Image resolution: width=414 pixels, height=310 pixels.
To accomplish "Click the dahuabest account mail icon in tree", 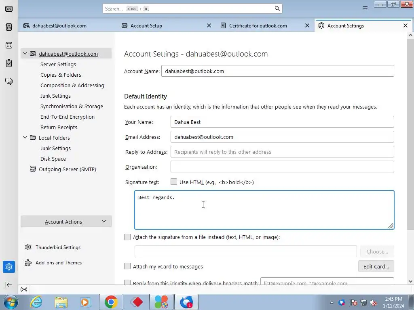I will click(33, 54).
